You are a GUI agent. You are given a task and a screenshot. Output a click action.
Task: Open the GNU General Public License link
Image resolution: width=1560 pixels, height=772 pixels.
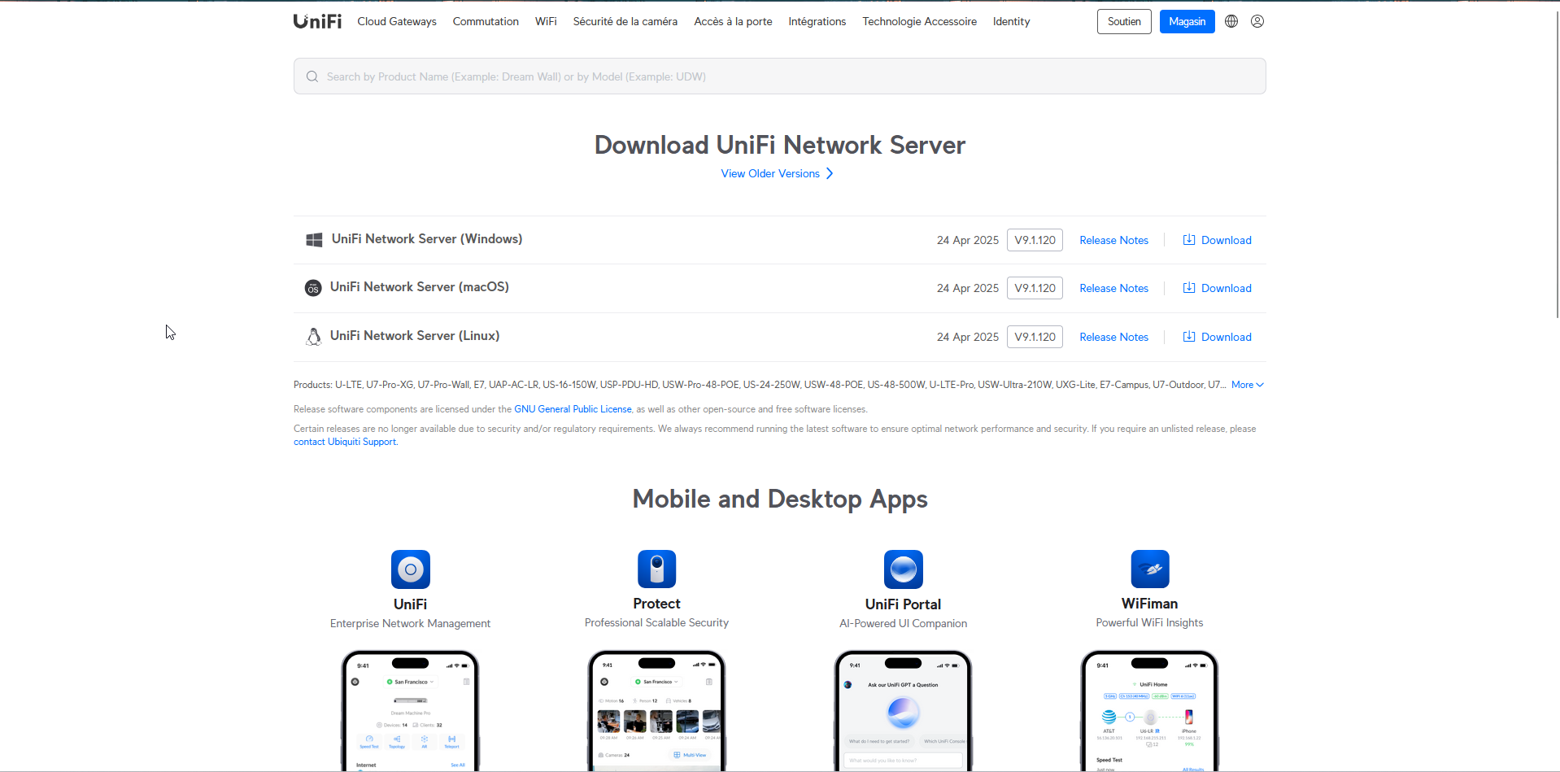tap(573, 409)
